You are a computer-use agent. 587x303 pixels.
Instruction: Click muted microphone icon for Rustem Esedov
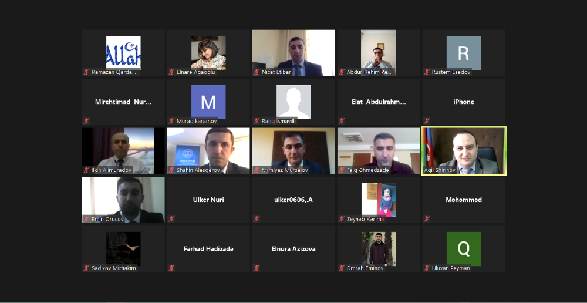(427, 72)
